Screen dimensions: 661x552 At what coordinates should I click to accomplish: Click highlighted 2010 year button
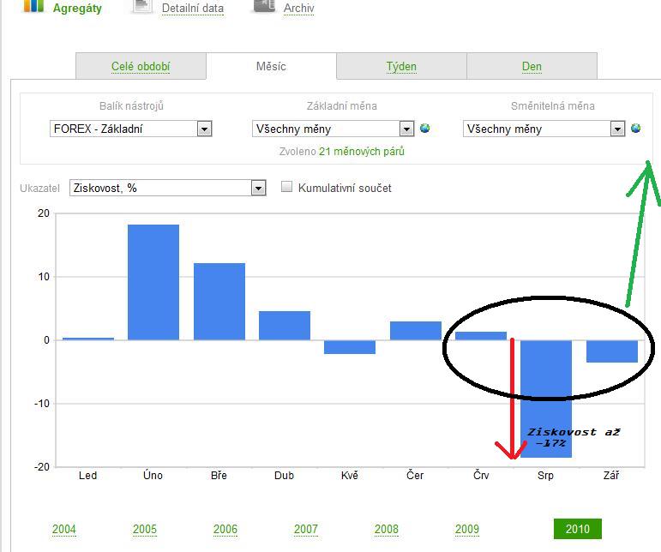tap(578, 529)
